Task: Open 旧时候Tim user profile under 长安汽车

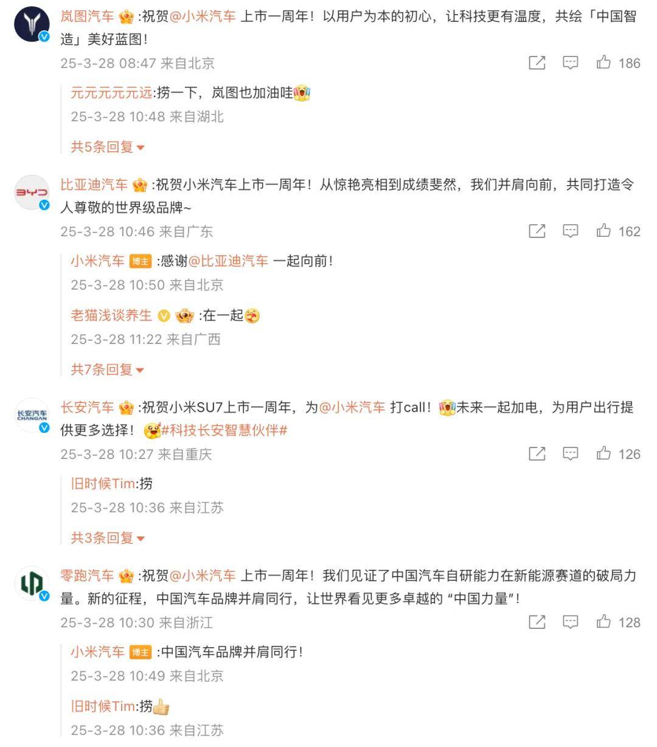Action: pyautogui.click(x=102, y=483)
